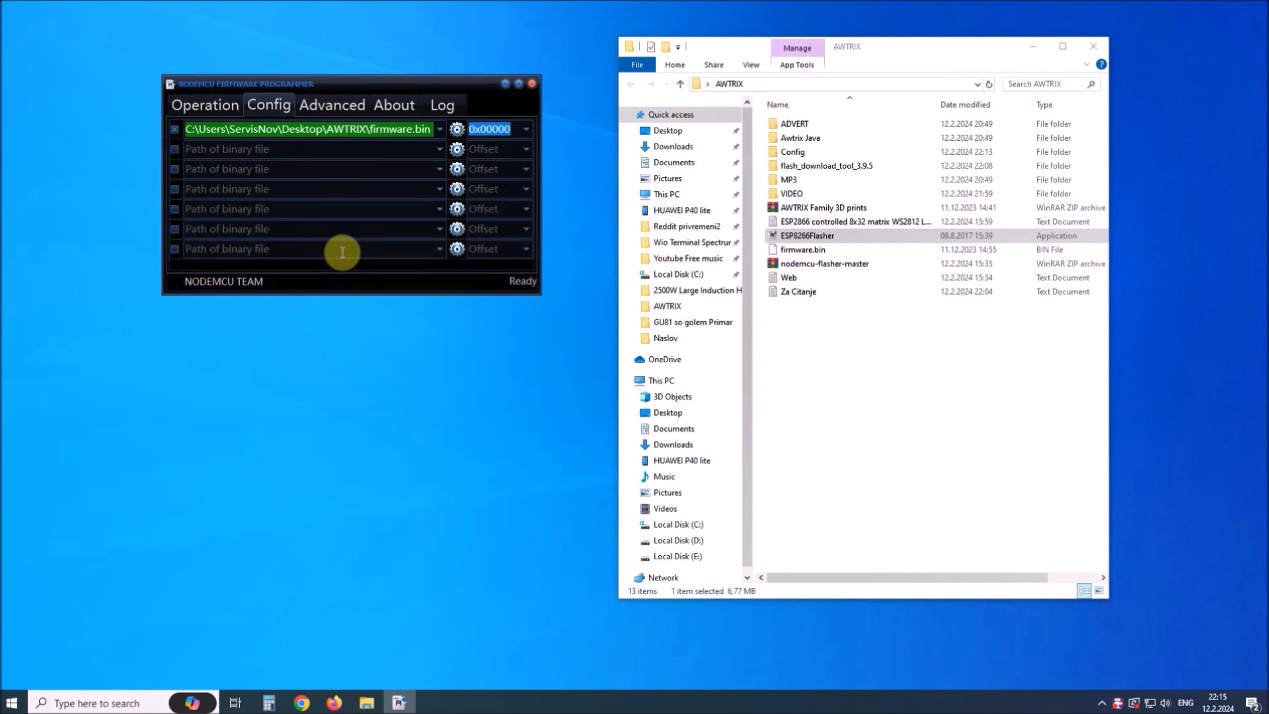Expand the firmware.bin path dropdown arrow
This screenshot has height=714, width=1269.
(440, 130)
